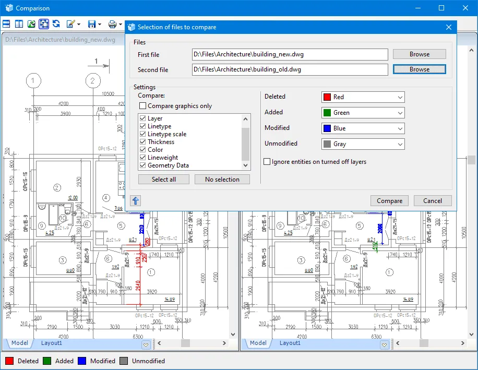Select horizontal split view icon in toolbar
The height and width of the screenshot is (370, 478).
tap(6, 24)
